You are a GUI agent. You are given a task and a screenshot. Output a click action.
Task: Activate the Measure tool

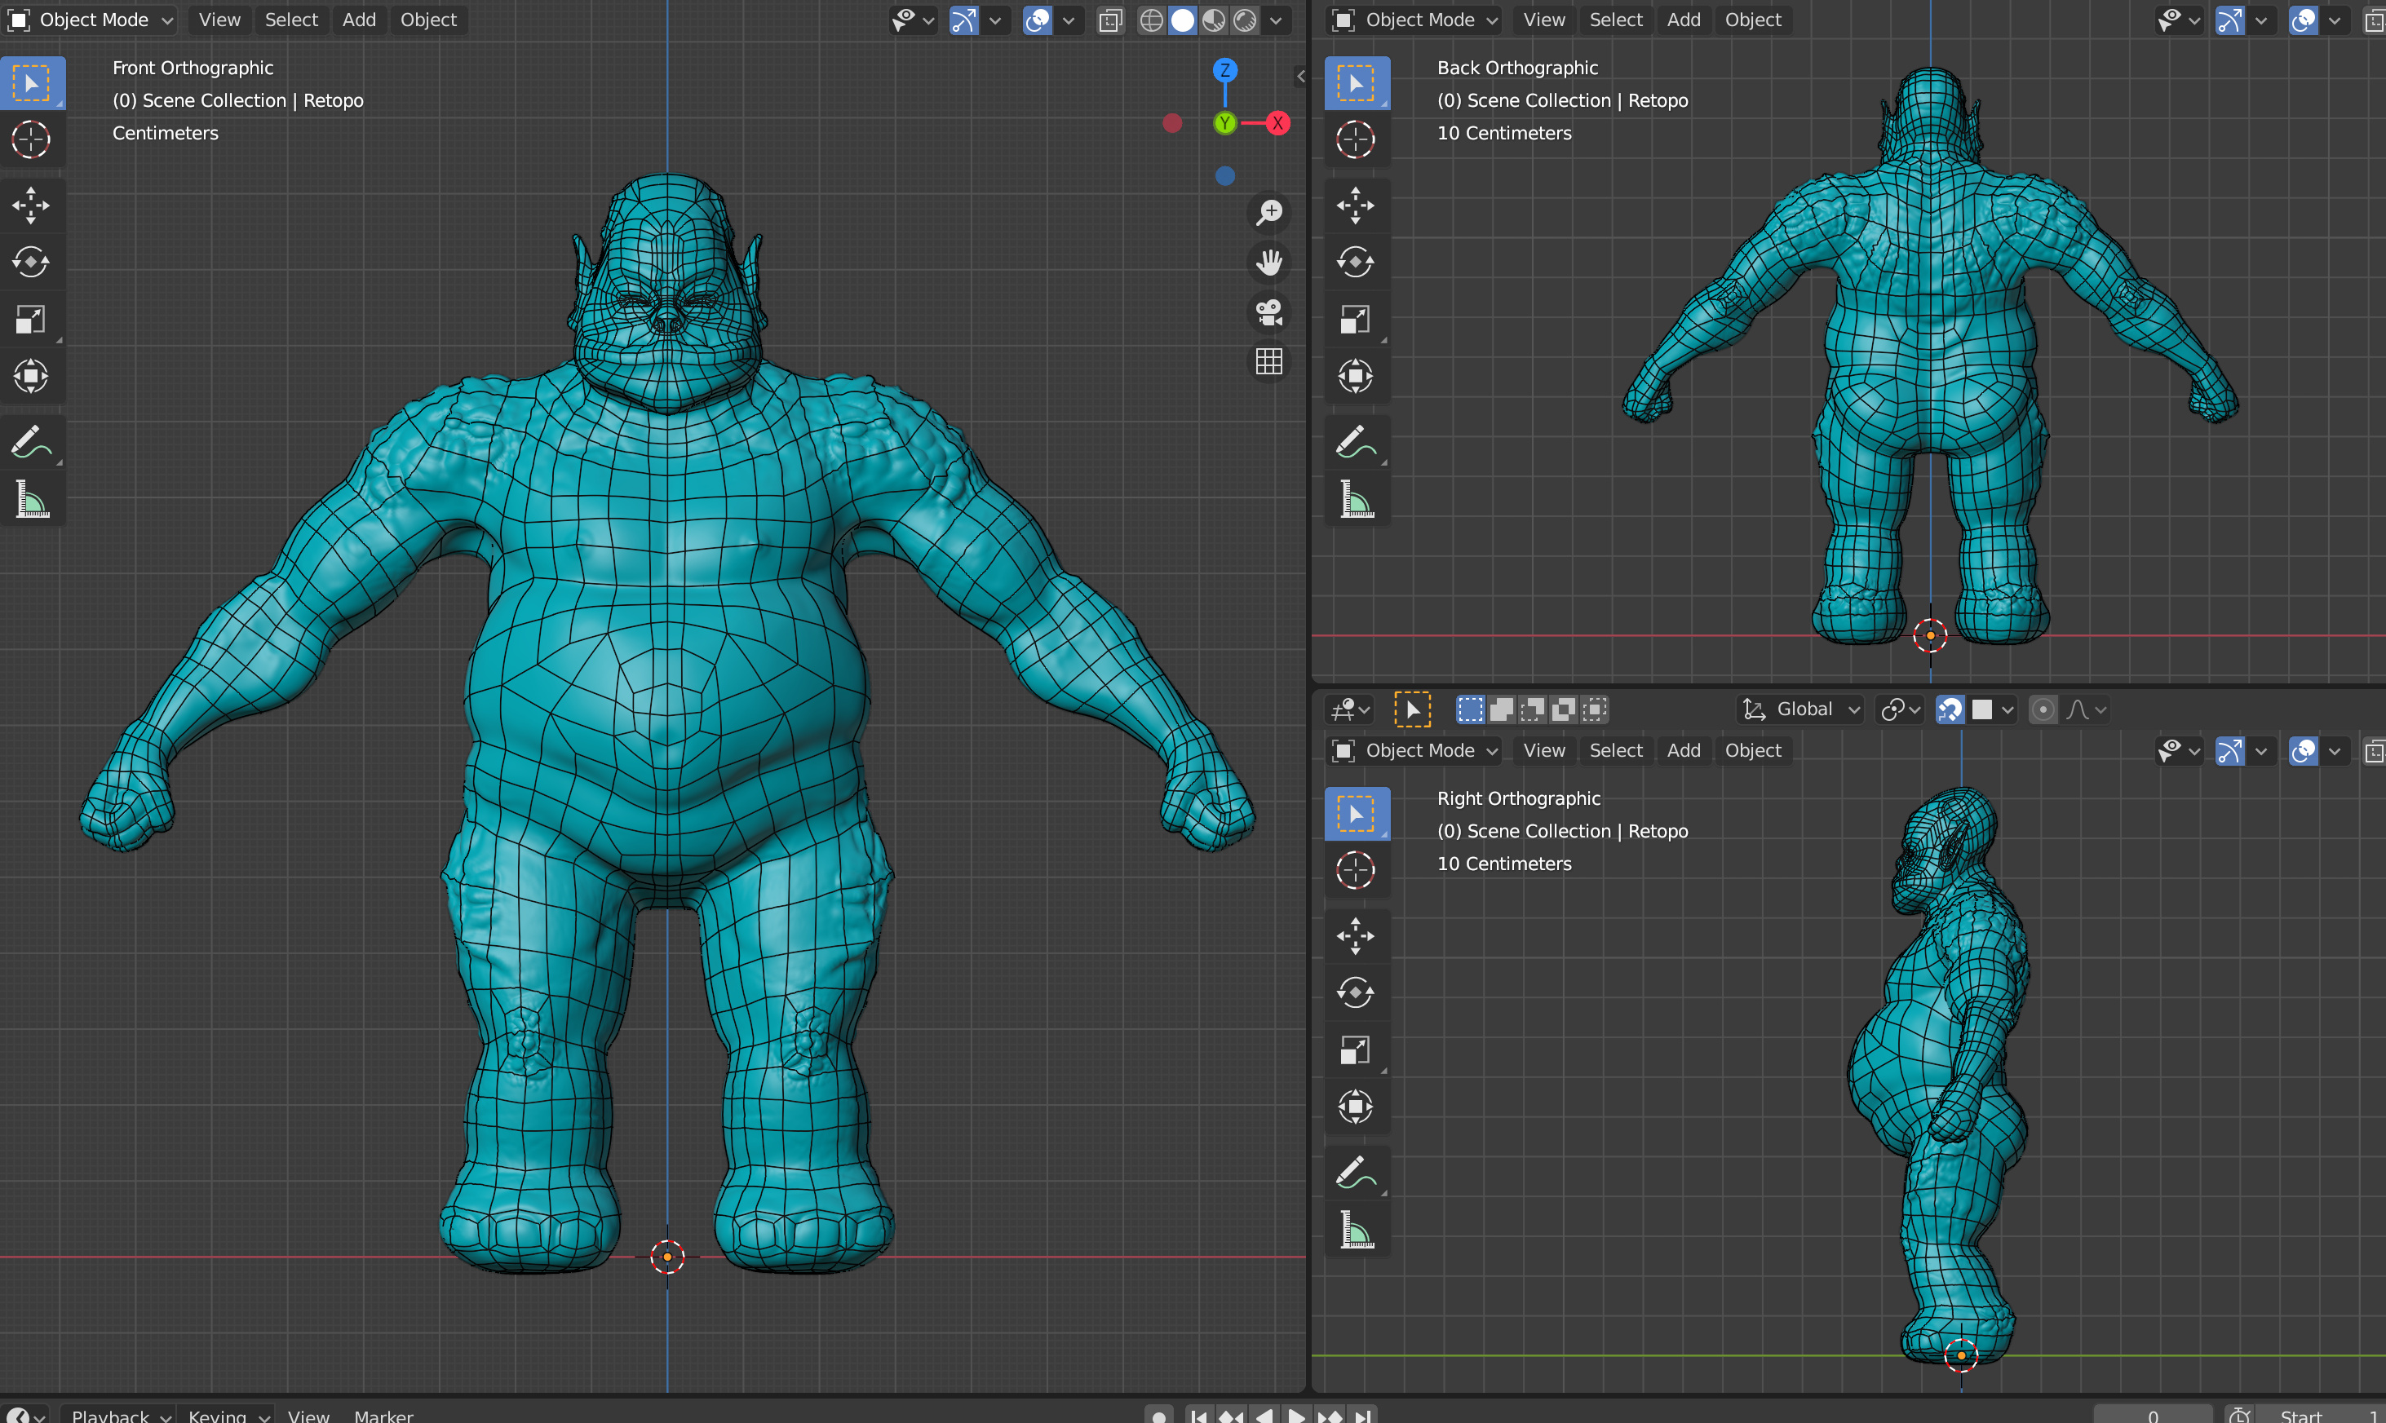(x=32, y=498)
